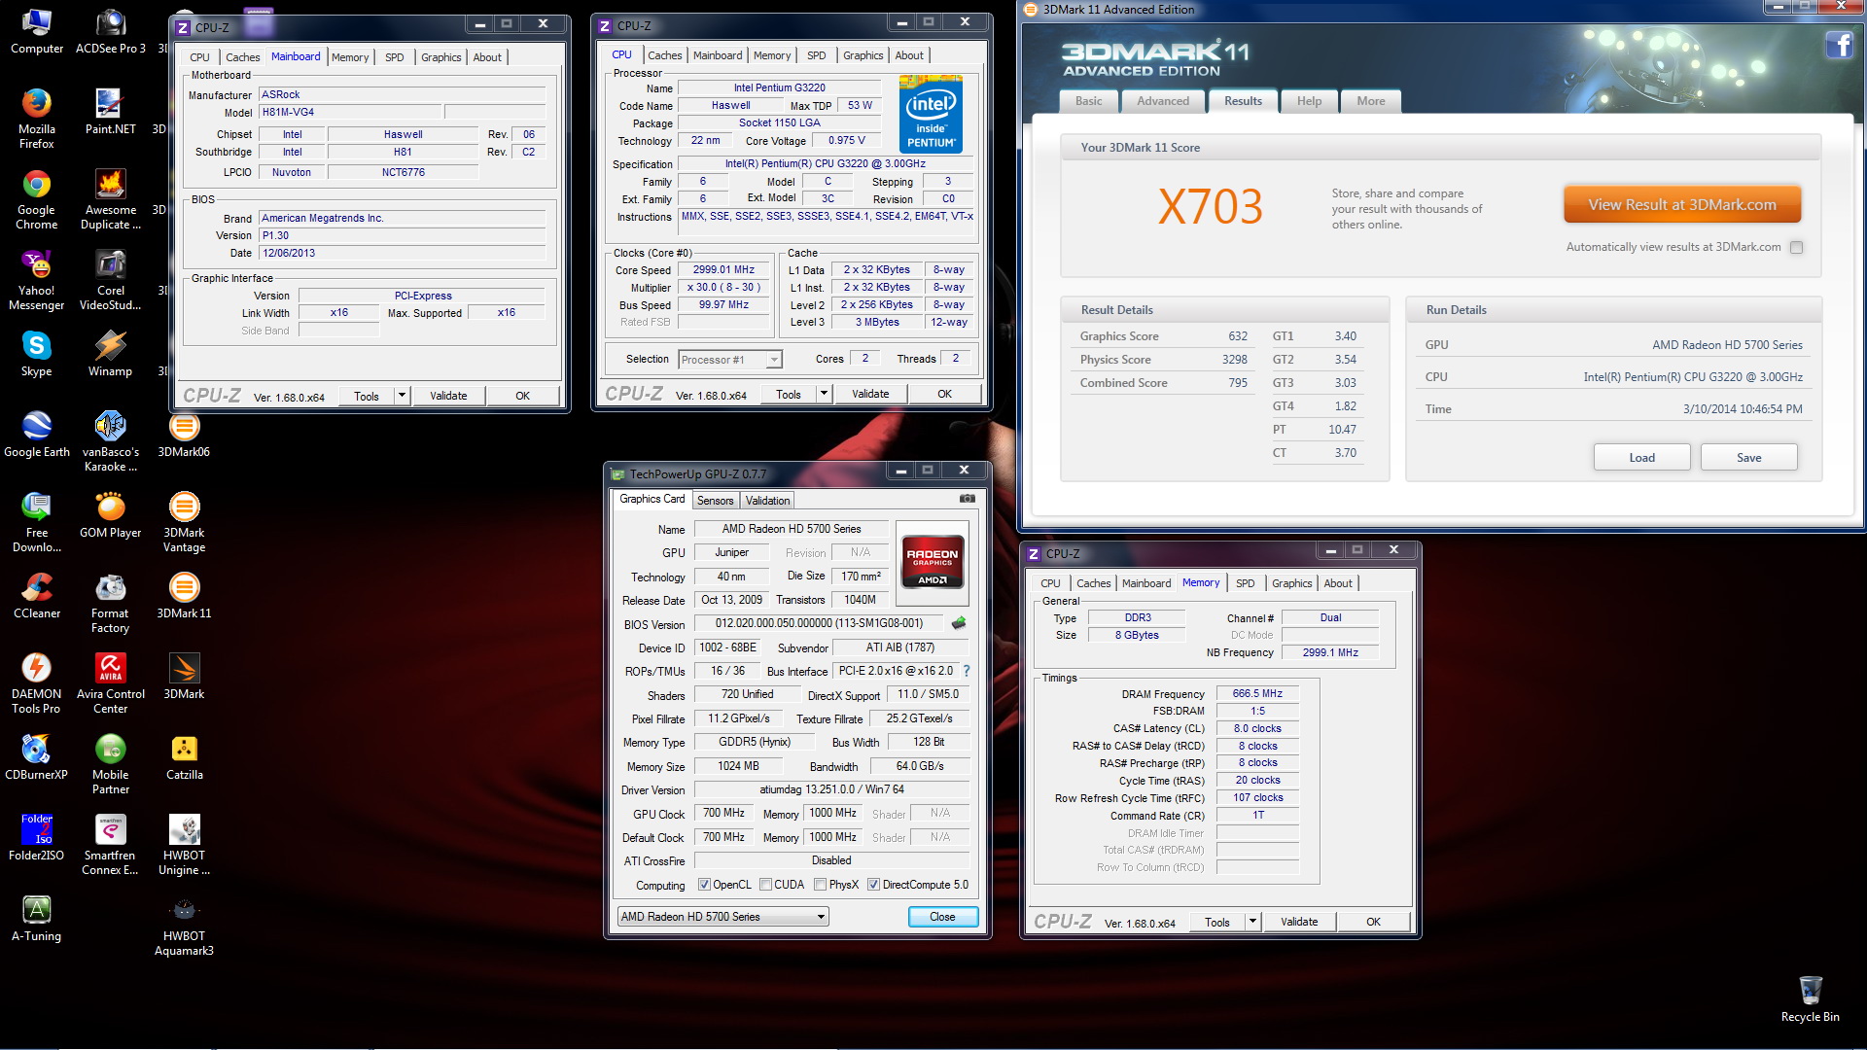Viewport: 1867px width, 1050px height.
Task: Click the Close button in GPU-Z
Action: point(942,917)
